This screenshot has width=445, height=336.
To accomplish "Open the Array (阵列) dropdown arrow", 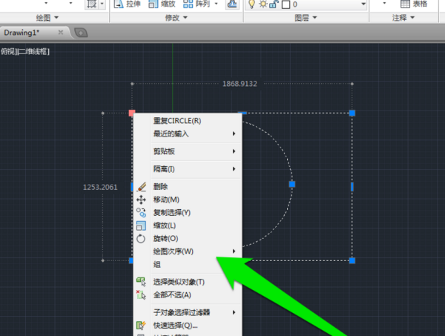I will 217,4.
